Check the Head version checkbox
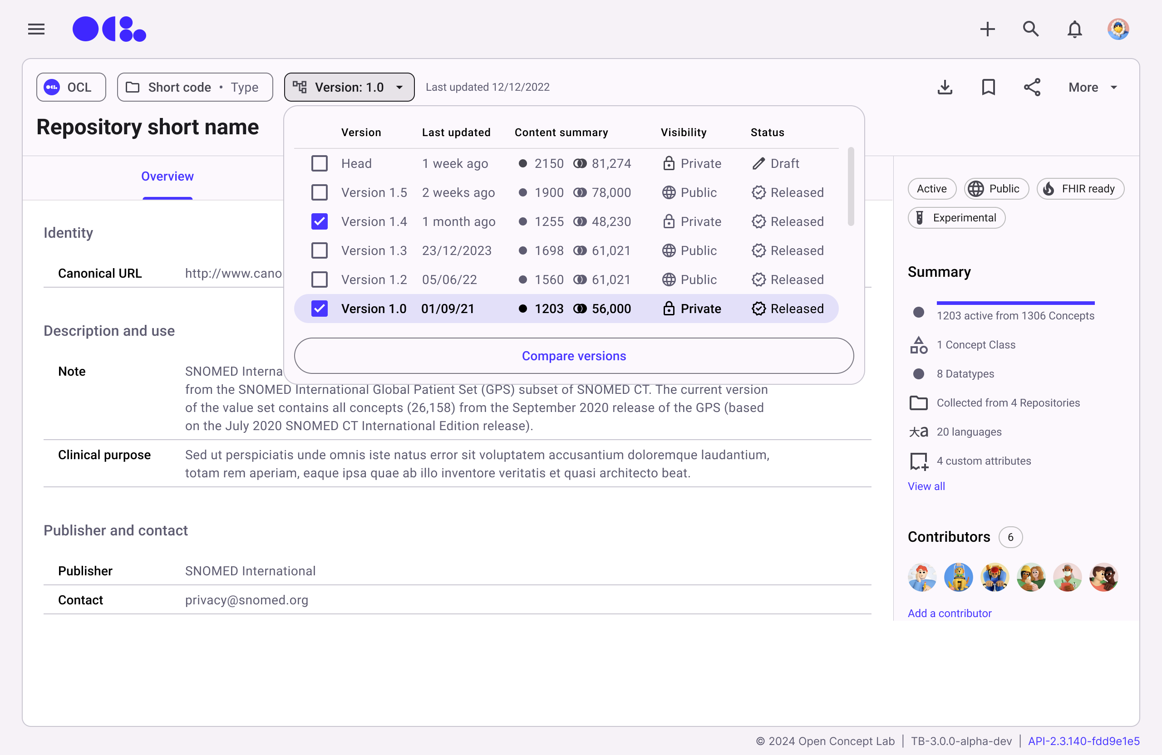The height and width of the screenshot is (755, 1162). coord(319,163)
